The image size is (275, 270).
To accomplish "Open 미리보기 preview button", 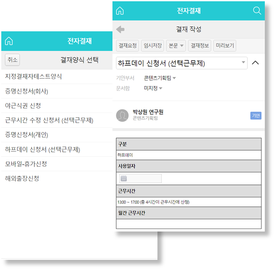I will pyautogui.click(x=225, y=46).
